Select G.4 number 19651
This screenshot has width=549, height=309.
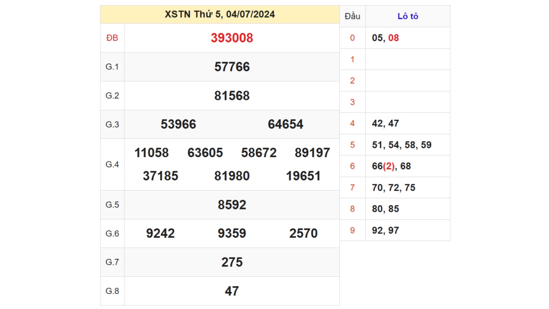(x=304, y=176)
